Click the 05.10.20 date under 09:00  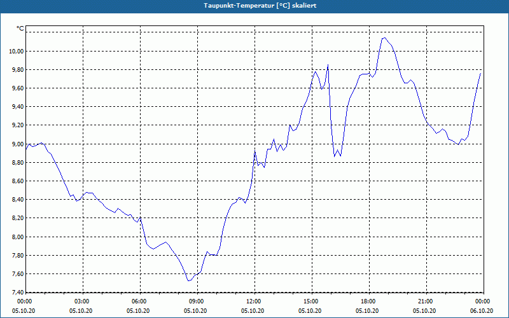click(195, 311)
